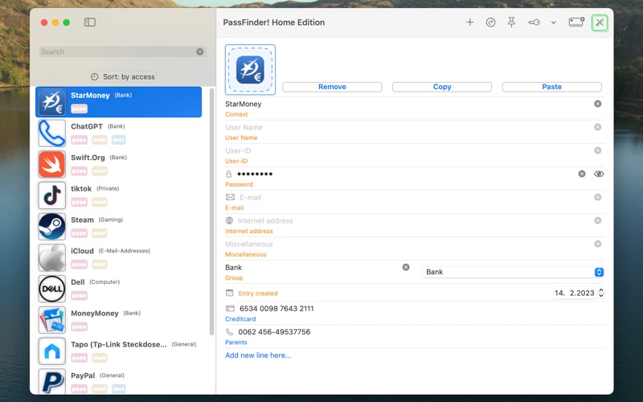Click the ChatGPT phone icon thumbnail
Image resolution: width=643 pixels, height=402 pixels.
click(52, 133)
